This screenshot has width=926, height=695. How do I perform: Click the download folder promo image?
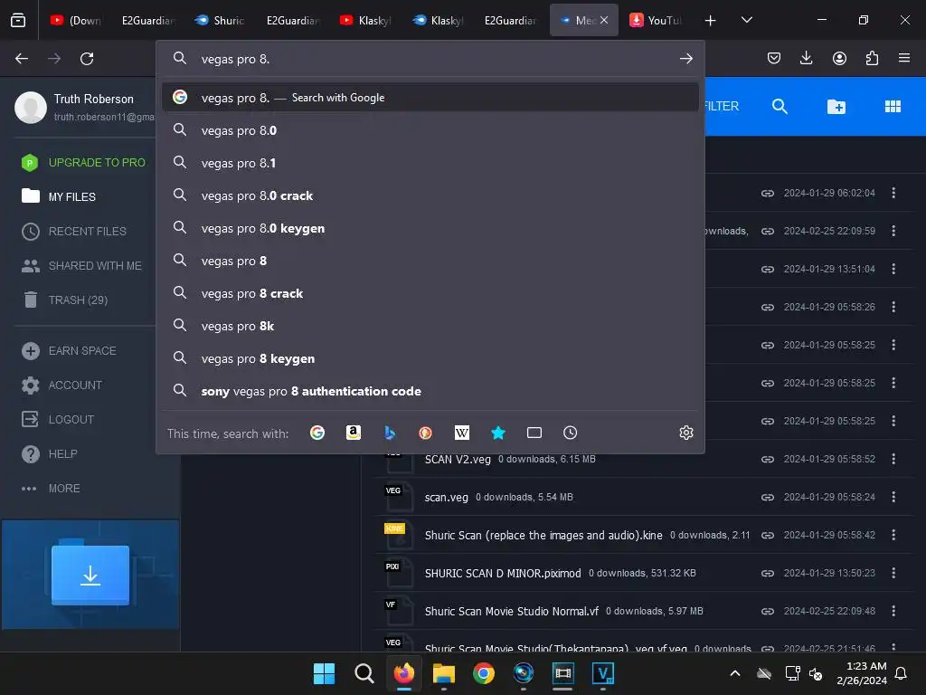90,575
